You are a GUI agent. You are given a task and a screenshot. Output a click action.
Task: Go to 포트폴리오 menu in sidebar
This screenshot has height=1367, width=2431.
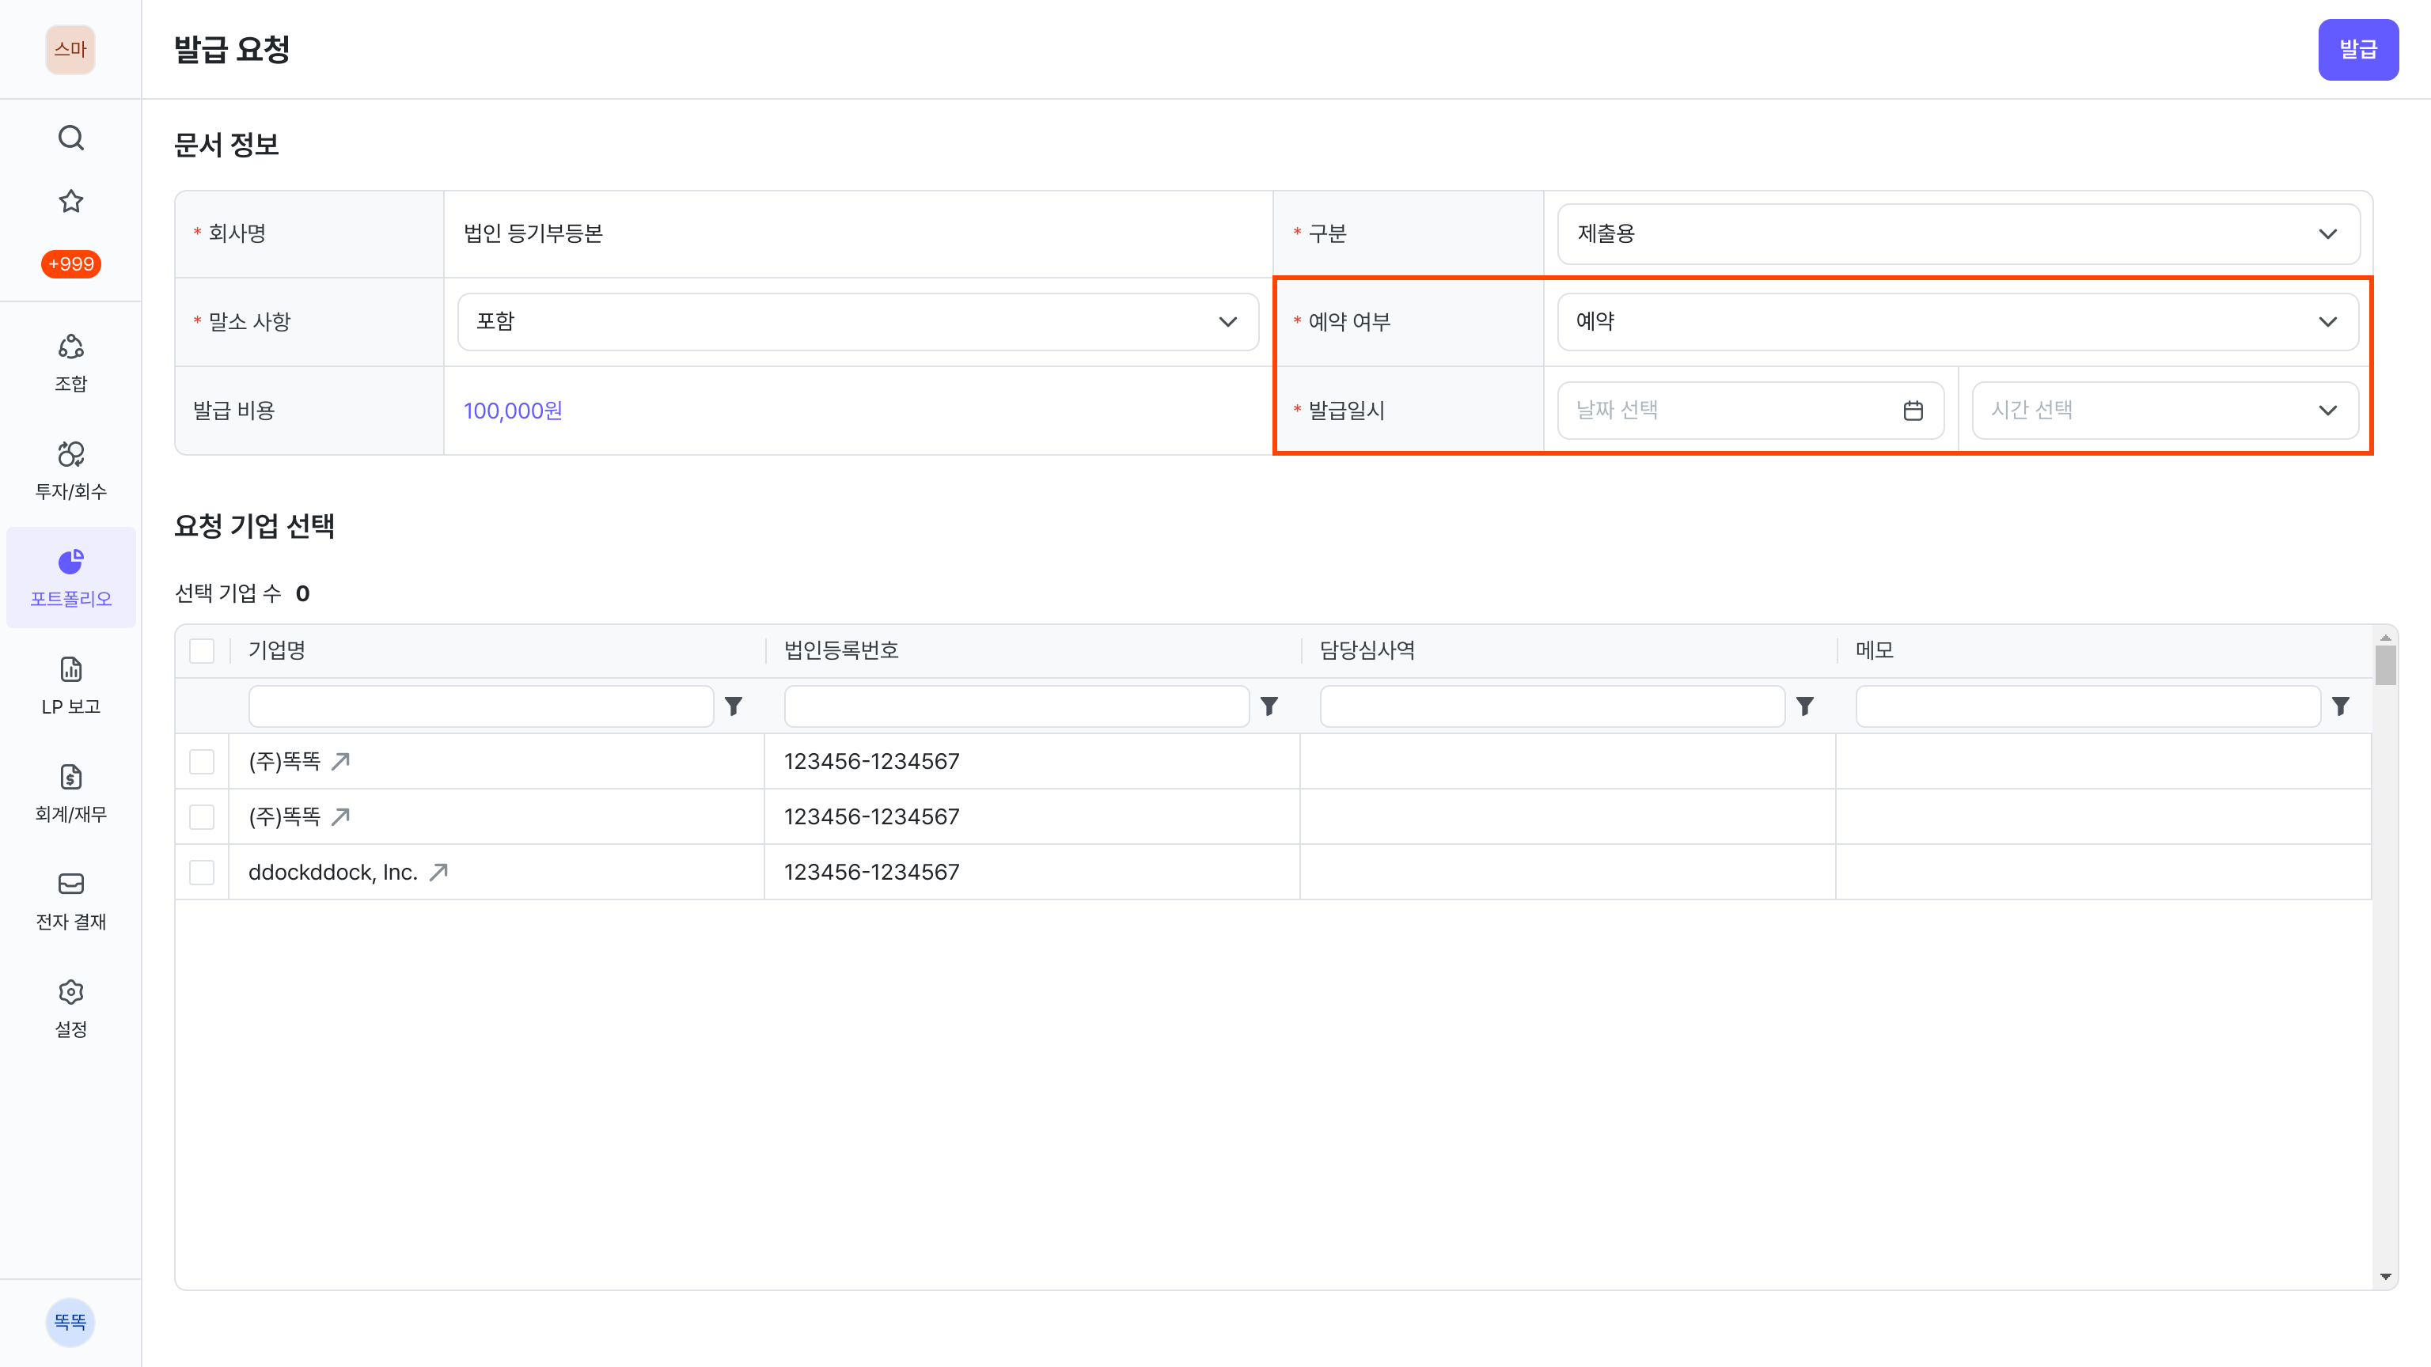70,577
